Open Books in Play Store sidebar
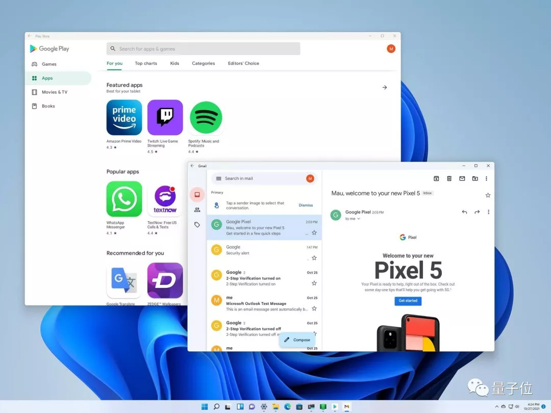The image size is (551, 413). point(58,106)
